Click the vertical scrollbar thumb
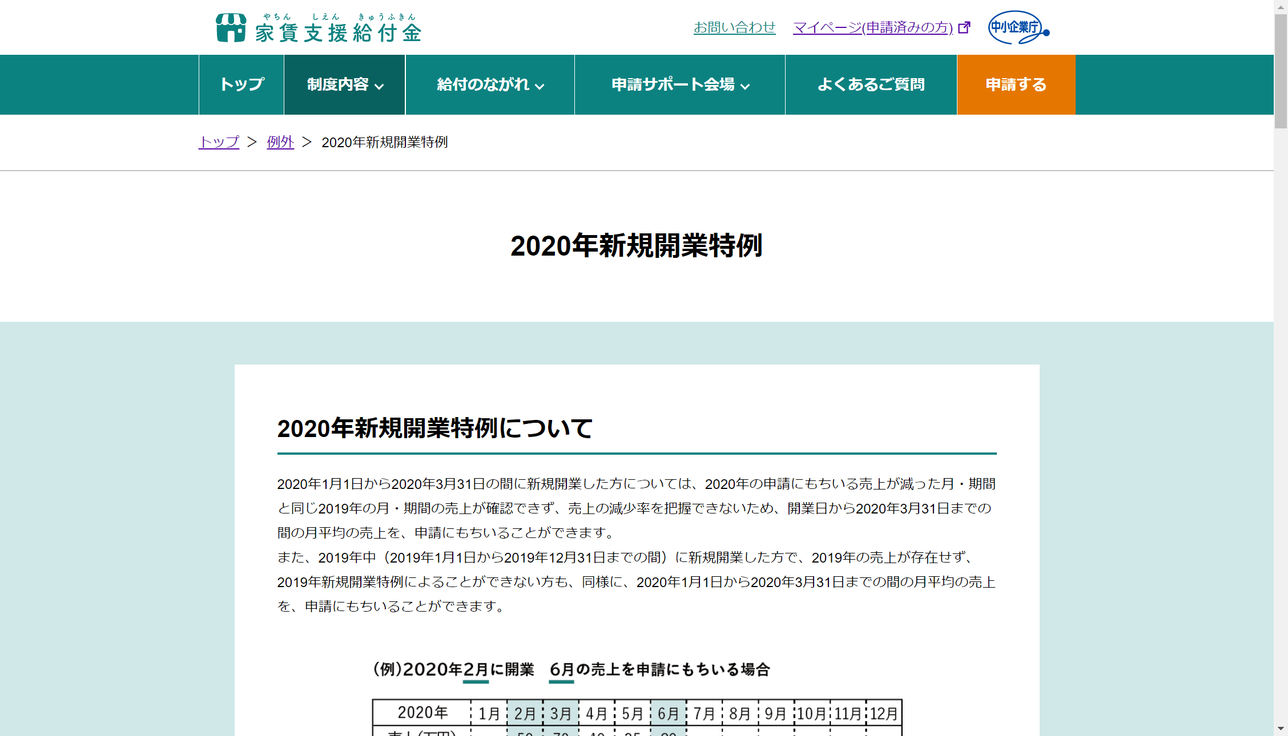This screenshot has width=1288, height=736. (x=1281, y=71)
